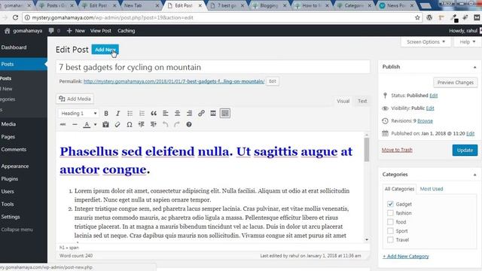This screenshot has height=271, width=482.
Task: Open the Heading 1 format dropdown
Action: (x=78, y=114)
